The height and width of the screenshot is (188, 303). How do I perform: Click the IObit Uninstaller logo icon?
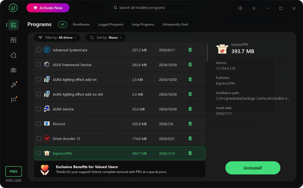pyautogui.click(x=13, y=8)
